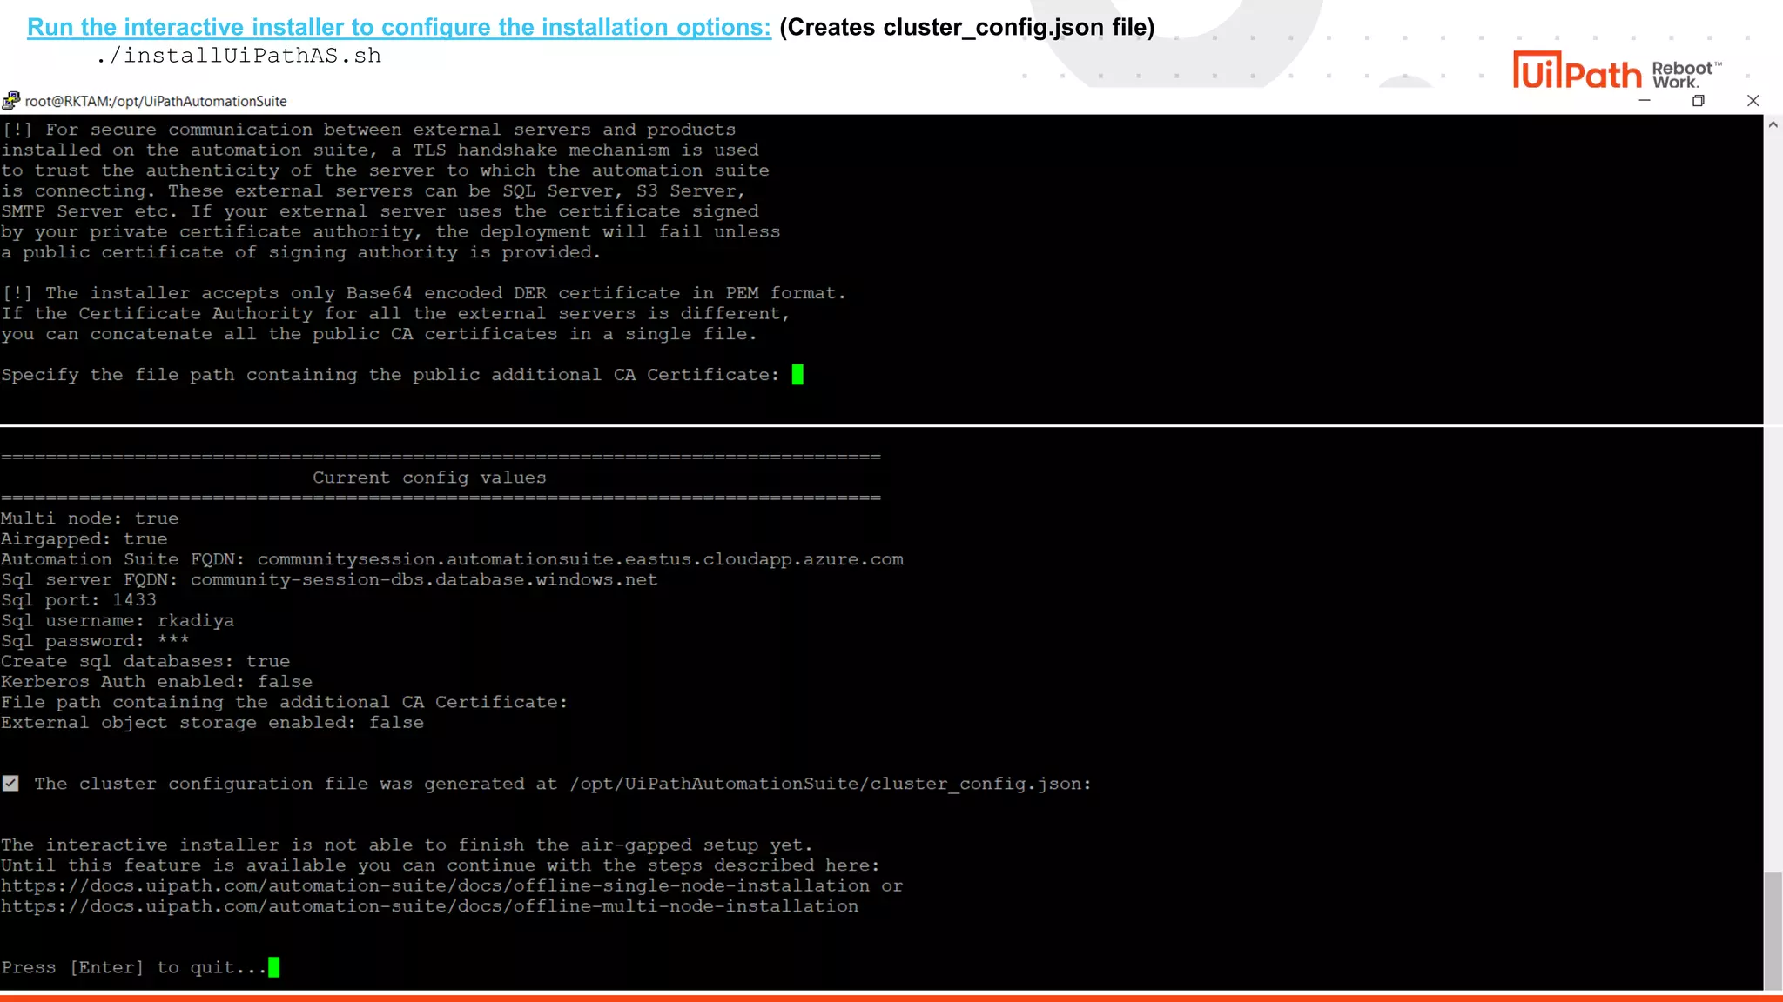Close the root@RKTAM terminal window
The image size is (1783, 1002).
(1753, 101)
